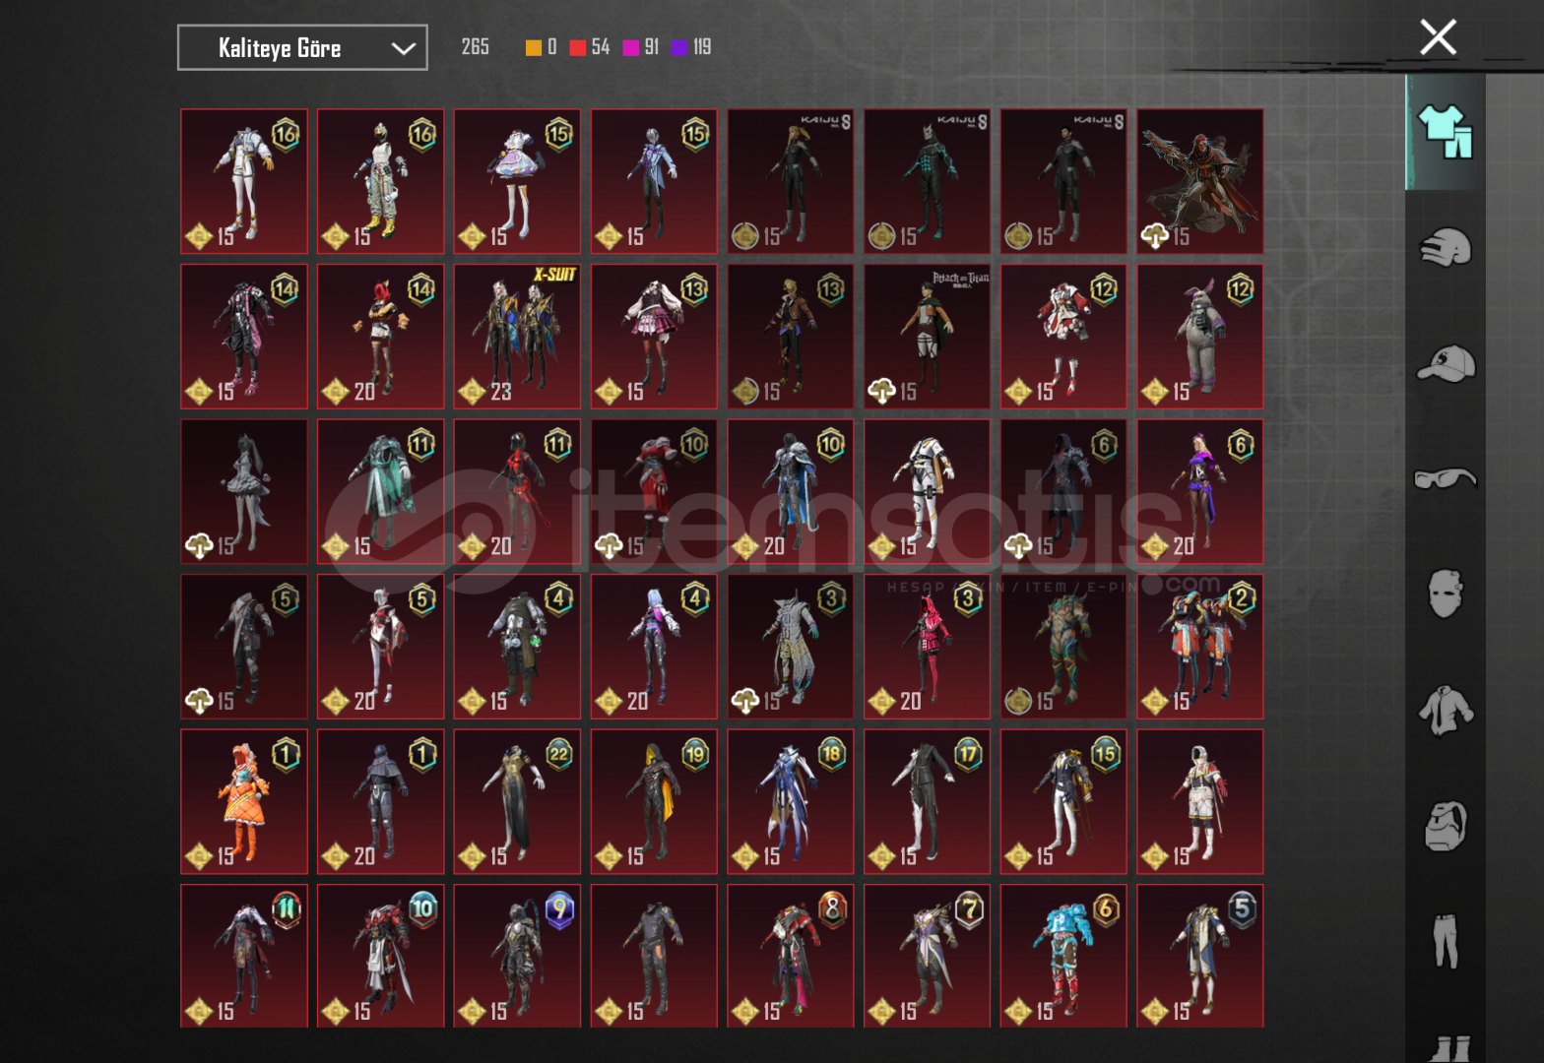Select the outfit with badge 2
Screen dimensions: 1544x1063
1200,647
